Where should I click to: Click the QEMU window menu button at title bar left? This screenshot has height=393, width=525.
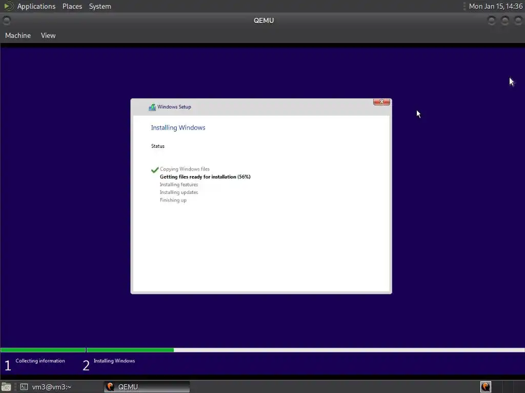[6, 20]
